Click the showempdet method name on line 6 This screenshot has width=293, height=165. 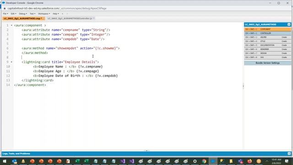tap(67, 48)
